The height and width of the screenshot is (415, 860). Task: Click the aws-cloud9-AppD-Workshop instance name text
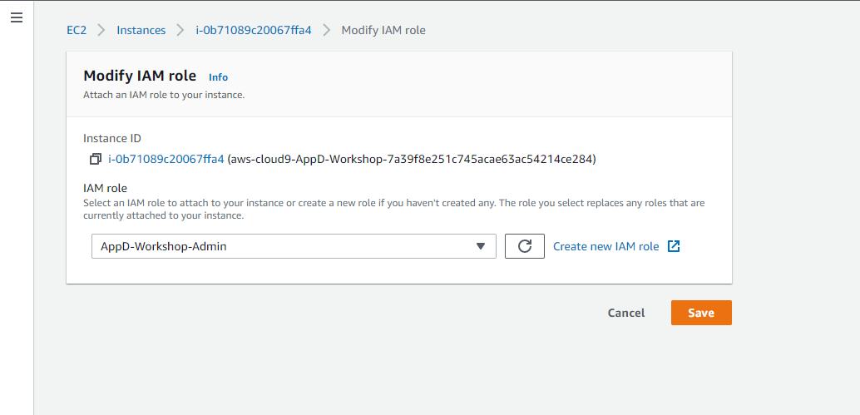(412, 159)
